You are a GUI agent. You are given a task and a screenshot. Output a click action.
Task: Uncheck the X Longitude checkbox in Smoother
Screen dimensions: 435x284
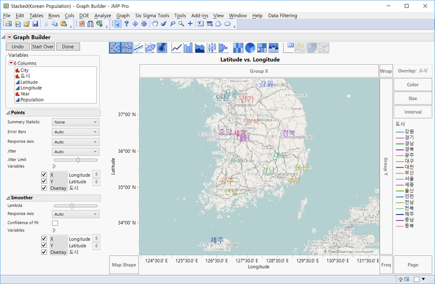pyautogui.click(x=44, y=238)
